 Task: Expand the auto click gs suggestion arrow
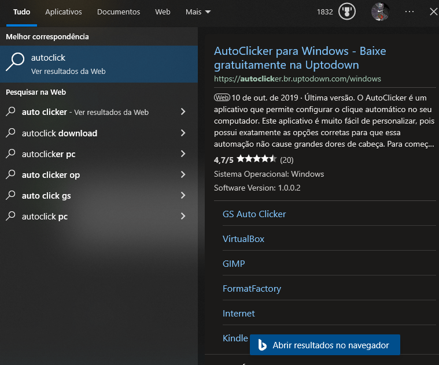(x=183, y=195)
